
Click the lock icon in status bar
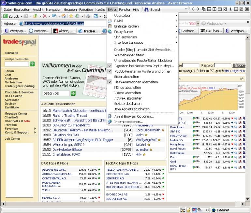click(x=189, y=210)
